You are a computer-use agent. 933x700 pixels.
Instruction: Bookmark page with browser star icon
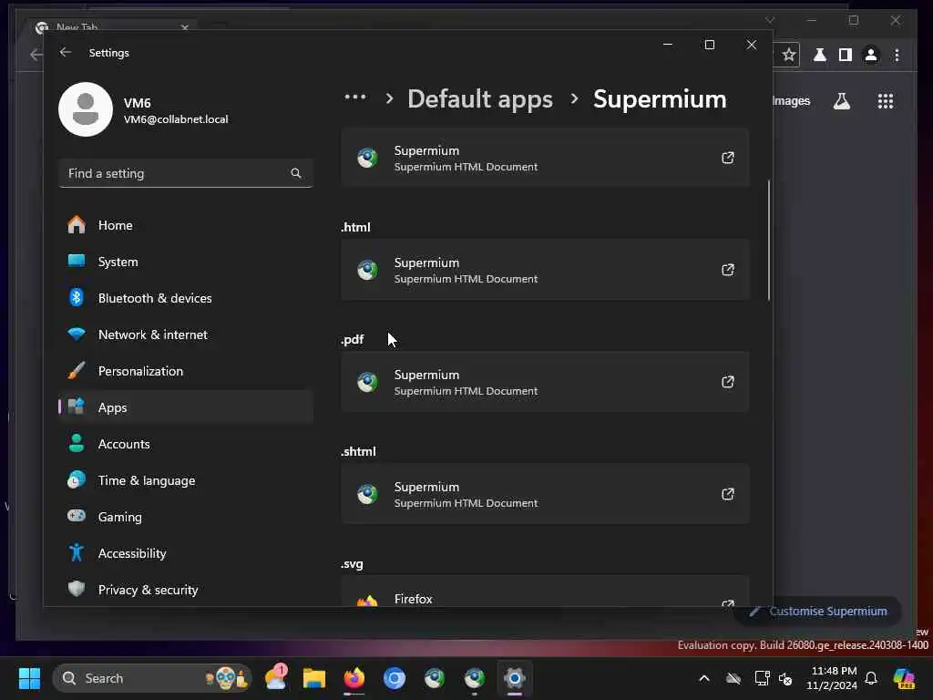point(789,56)
